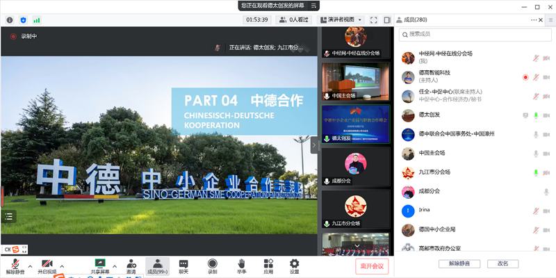The height and width of the screenshot is (278, 556).
Task: Click muted mic icon for Irina
Action: click(536, 211)
